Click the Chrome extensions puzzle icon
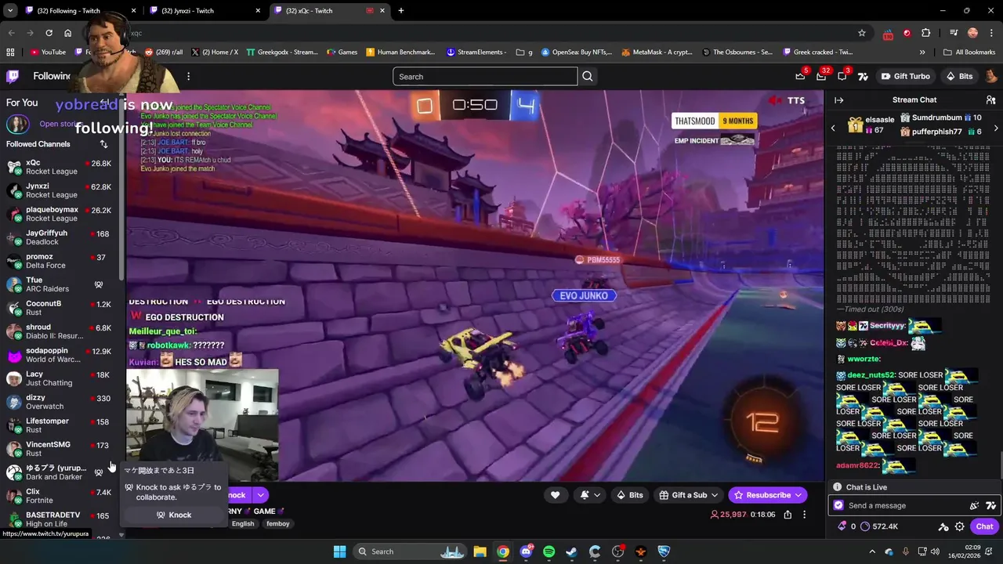Image resolution: width=1003 pixels, height=564 pixels. point(926,33)
